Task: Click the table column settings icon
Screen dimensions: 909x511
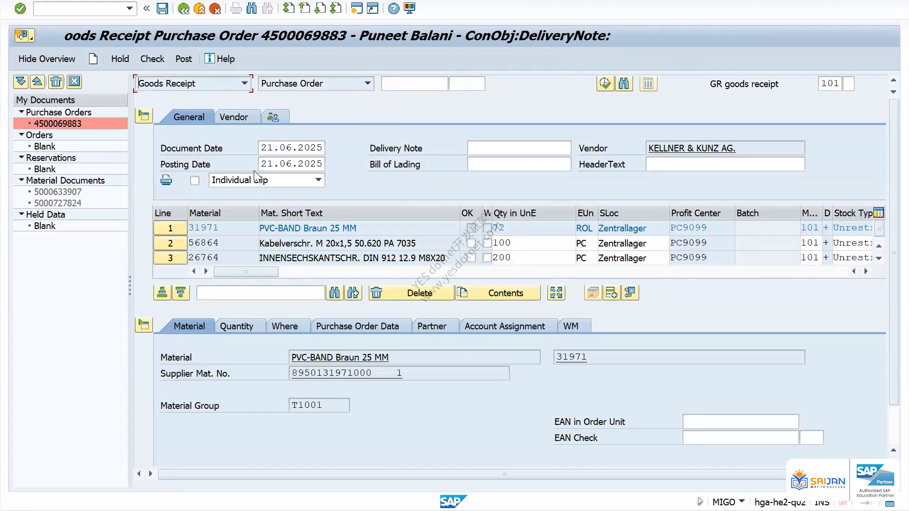Action: 879,213
